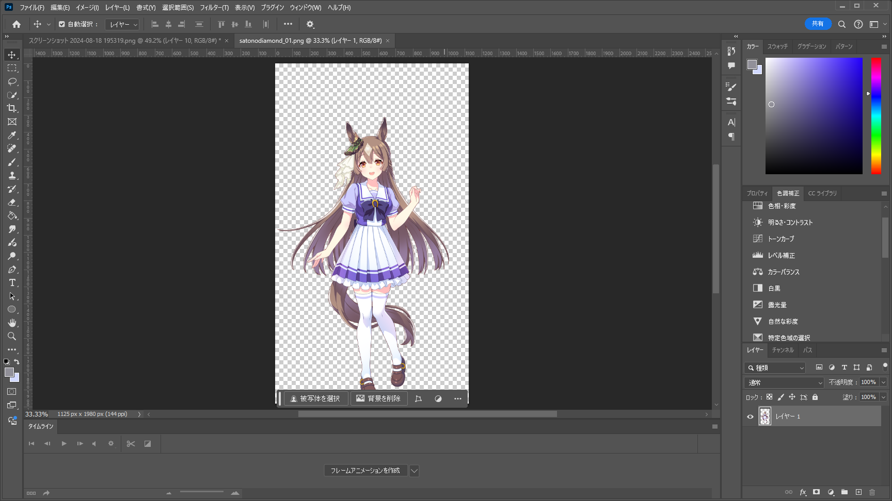The height and width of the screenshot is (501, 892).
Task: Toggle lock all padlock icon
Action: click(815, 397)
